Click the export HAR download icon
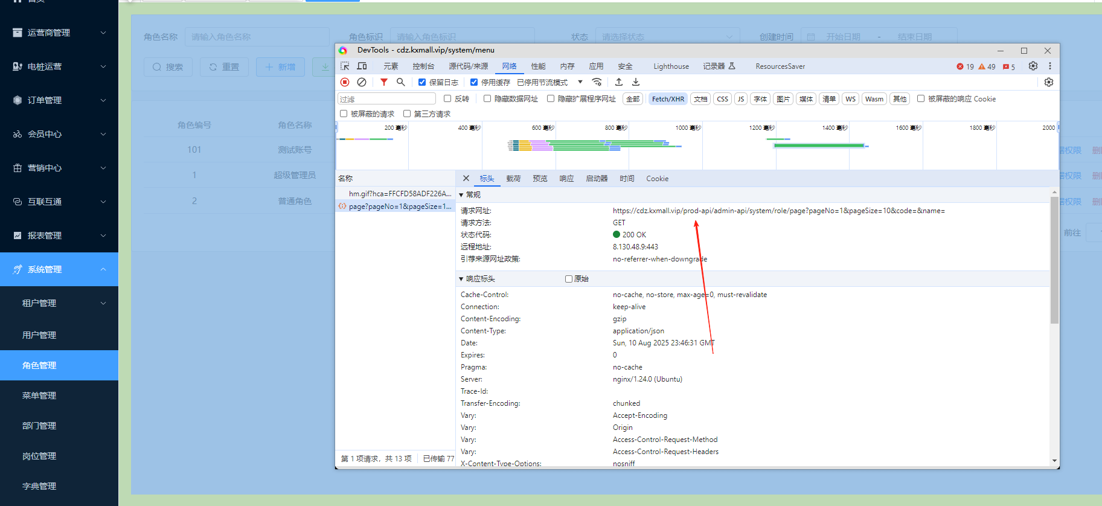 pos(636,82)
